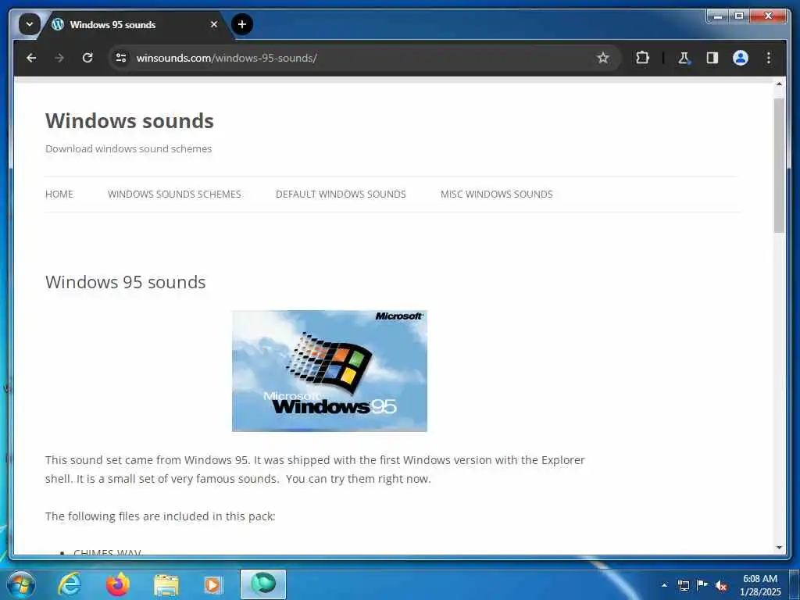Viewport: 800px width, 600px height.
Task: View site information icon in address bar
Action: 121,58
